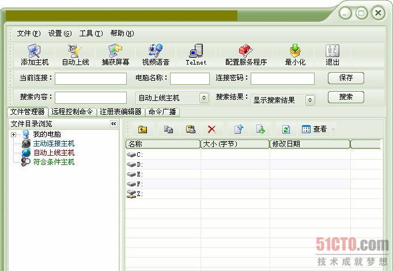Screen dimensions: 393x271
Task: Select drive D: in file list
Action: (x=135, y=164)
